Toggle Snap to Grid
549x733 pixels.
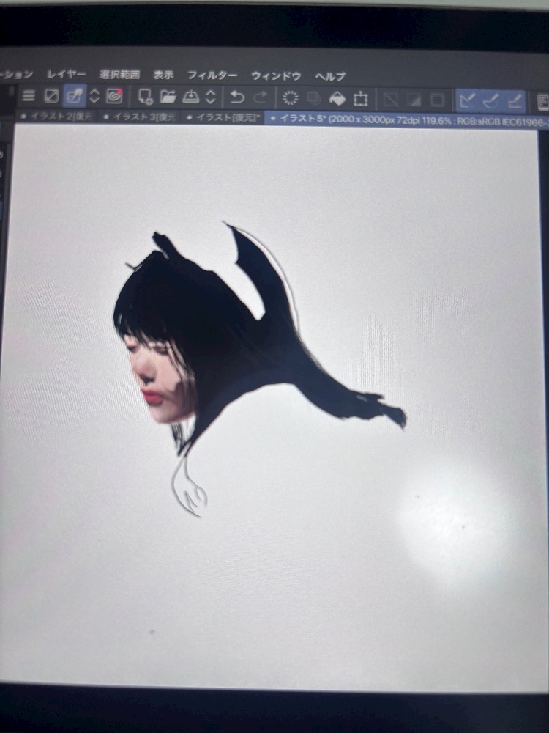point(515,99)
